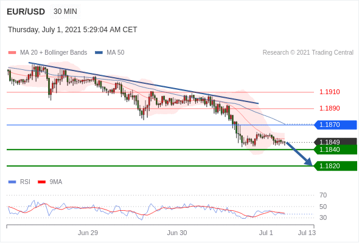The height and width of the screenshot is (243, 359).
Task: Click the green 1.1840 support price tag
Action: [x=336, y=149]
